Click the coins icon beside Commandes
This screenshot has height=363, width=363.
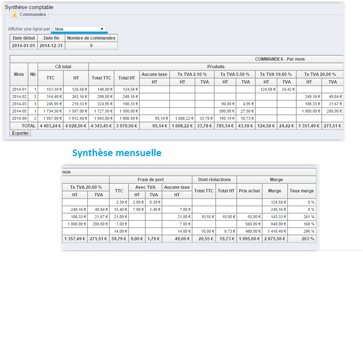15,15
